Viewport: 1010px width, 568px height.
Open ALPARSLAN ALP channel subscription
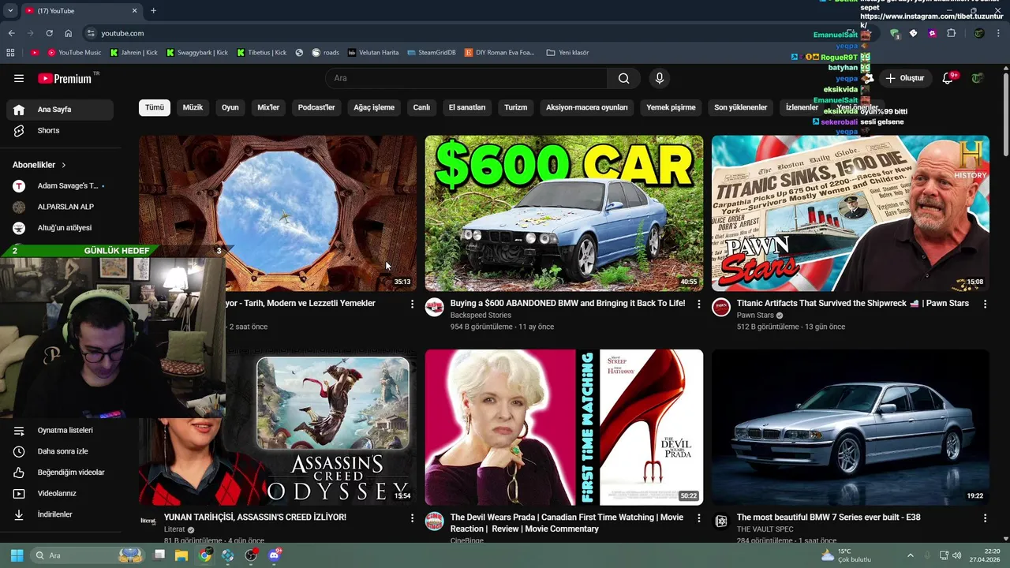point(60,207)
